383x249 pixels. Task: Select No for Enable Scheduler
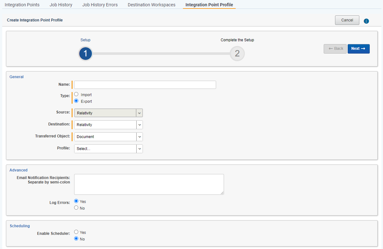76,239
